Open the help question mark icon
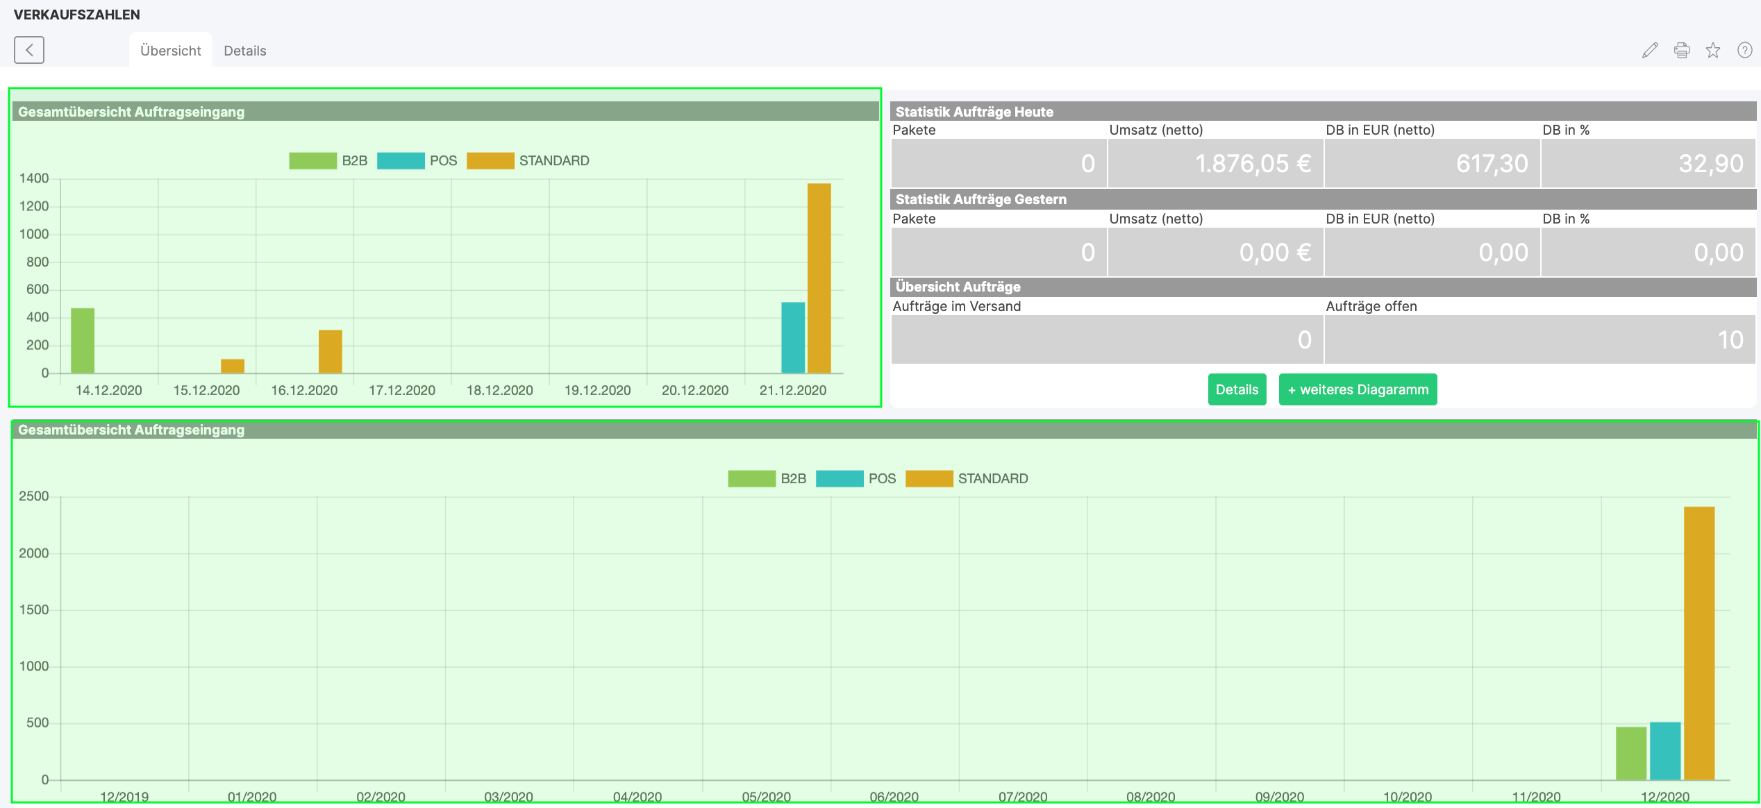 (x=1744, y=50)
